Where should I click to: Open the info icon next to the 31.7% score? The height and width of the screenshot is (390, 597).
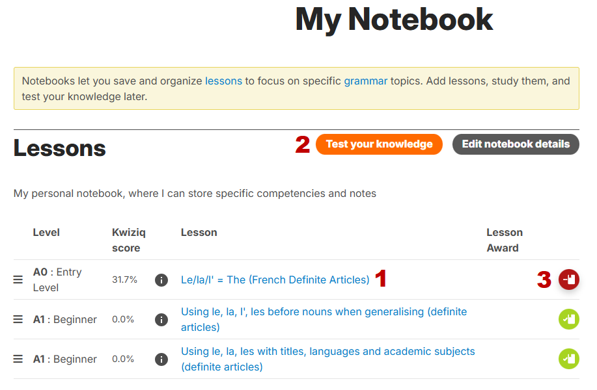(161, 280)
